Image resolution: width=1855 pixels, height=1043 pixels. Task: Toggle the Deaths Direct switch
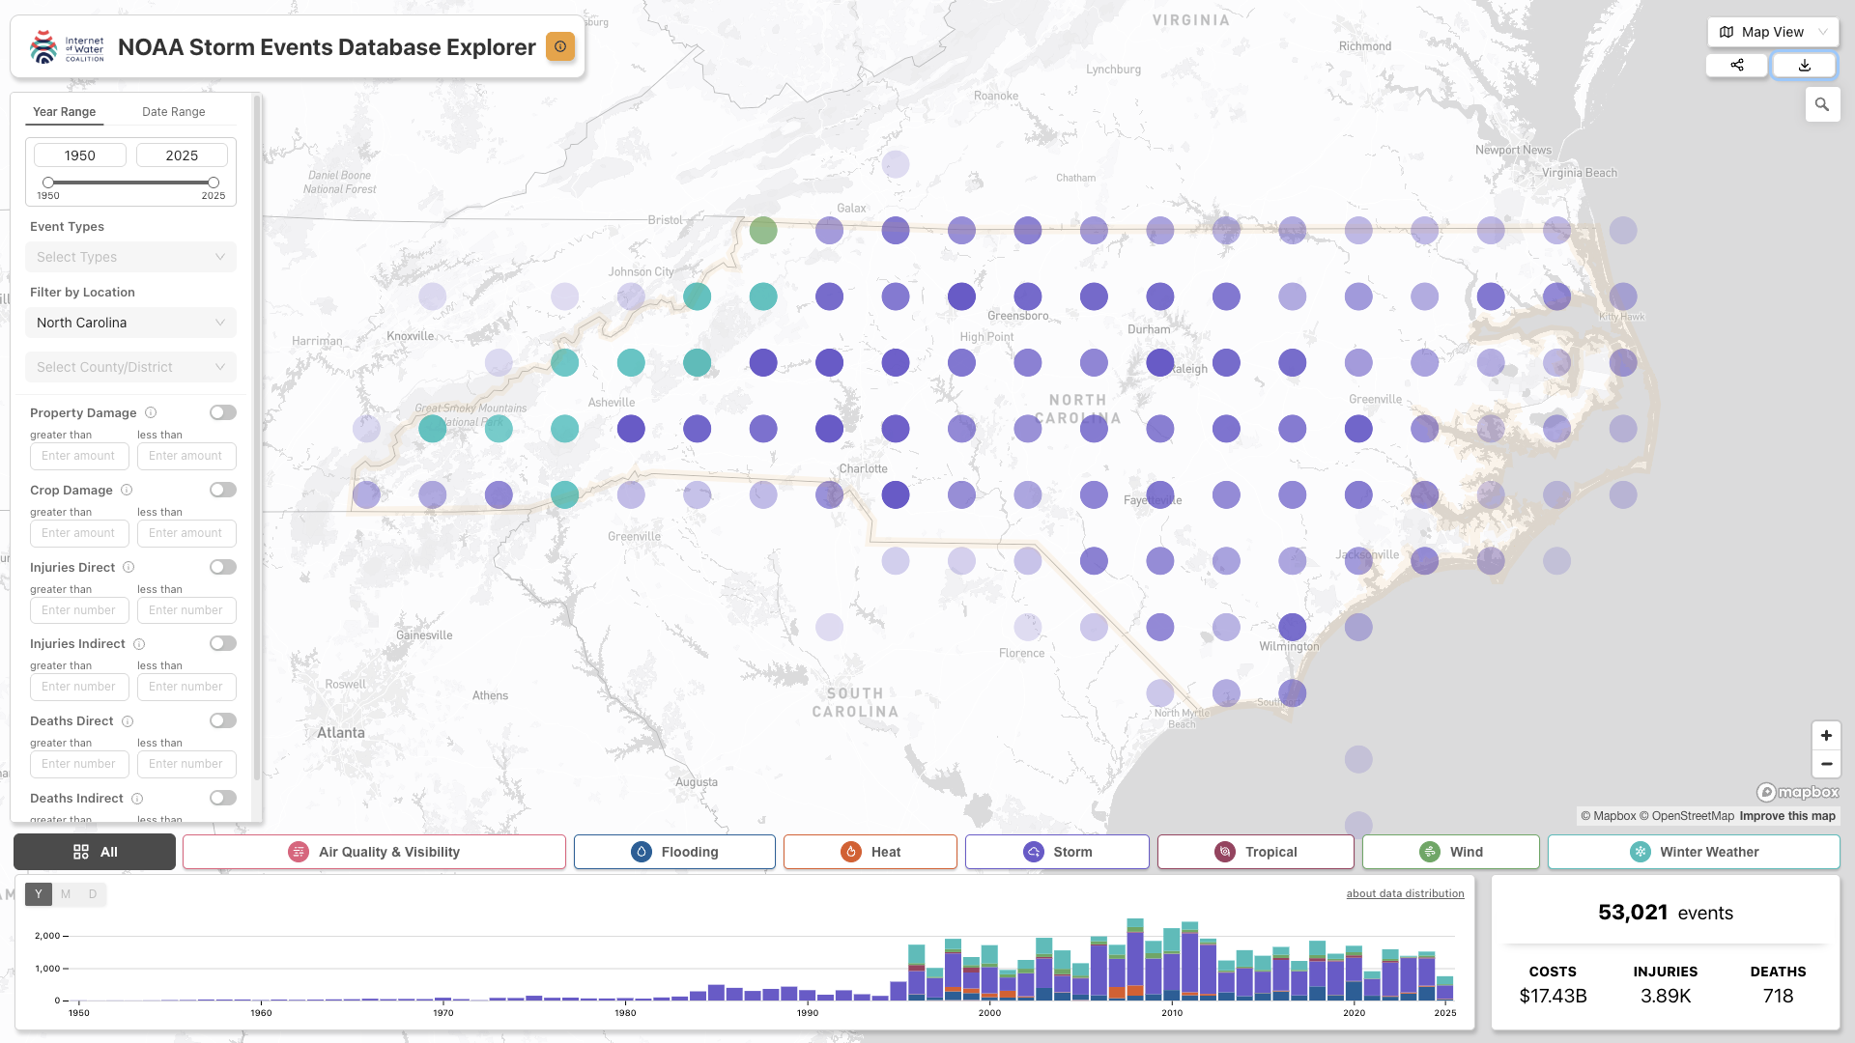(x=223, y=720)
